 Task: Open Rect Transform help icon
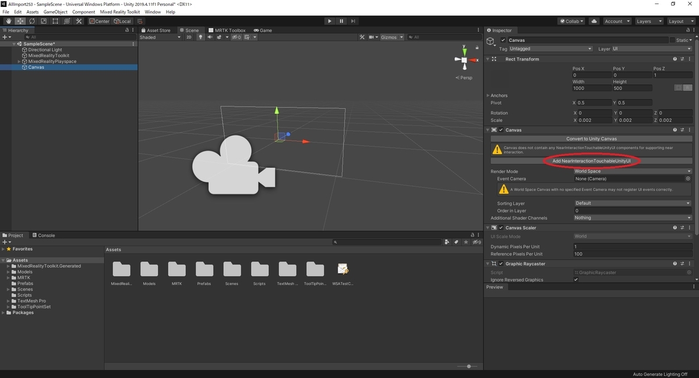pos(675,59)
